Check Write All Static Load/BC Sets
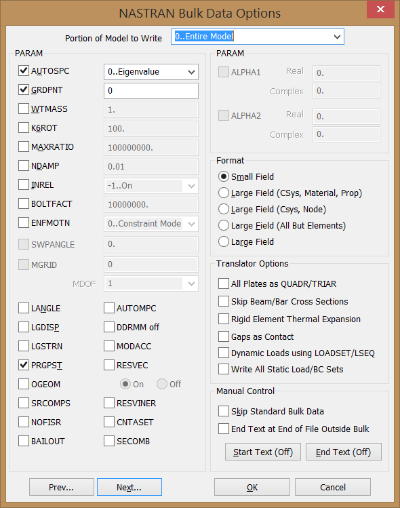 tap(224, 369)
